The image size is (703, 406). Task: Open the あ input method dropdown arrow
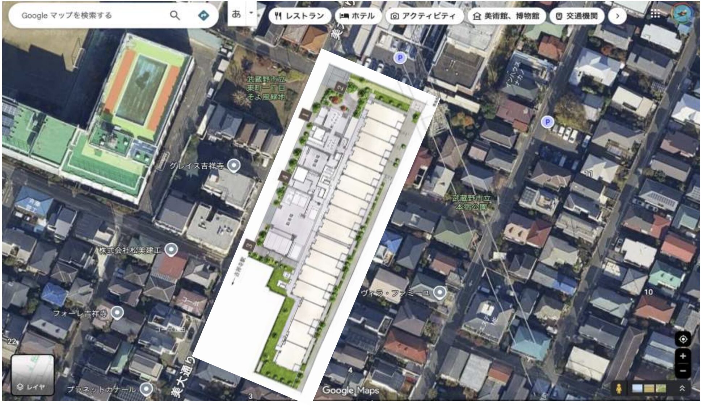point(251,13)
